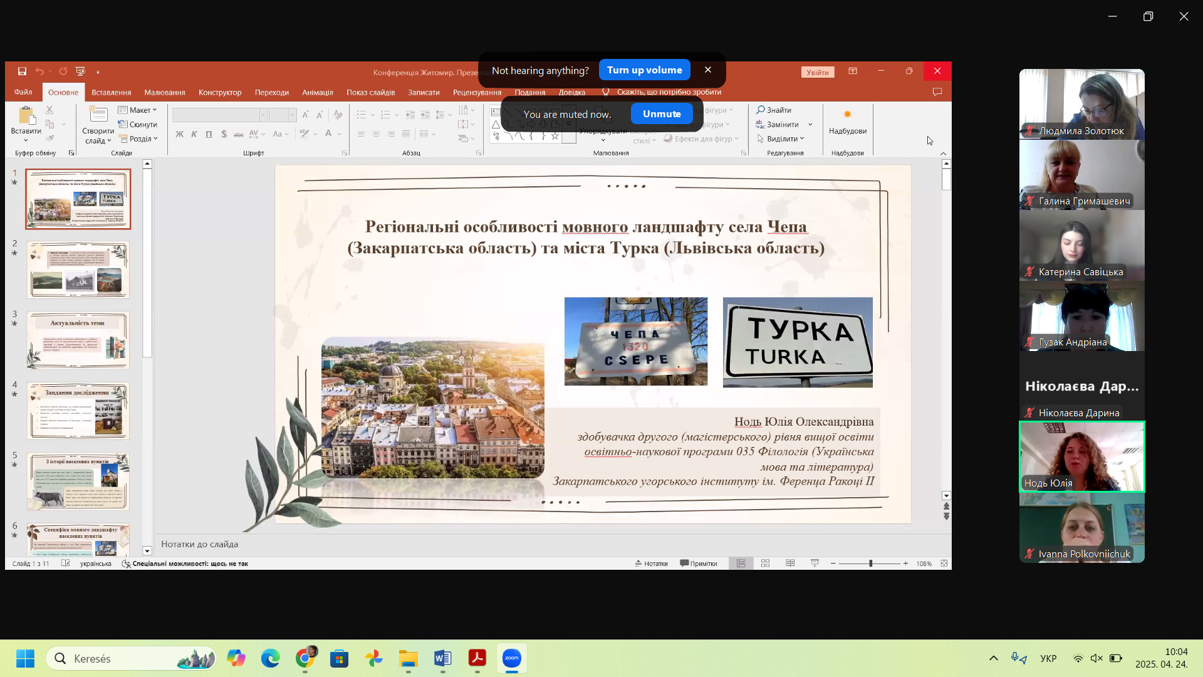Image resolution: width=1203 pixels, height=677 pixels.
Task: Click the Unmute button
Action: [x=661, y=114]
